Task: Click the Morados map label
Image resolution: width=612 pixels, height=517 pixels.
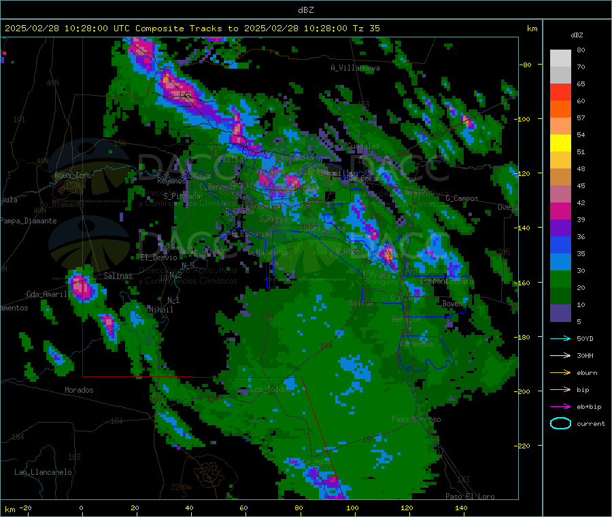Action: 79,390
